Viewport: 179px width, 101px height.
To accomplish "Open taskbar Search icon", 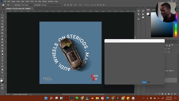I will tap(51, 98).
